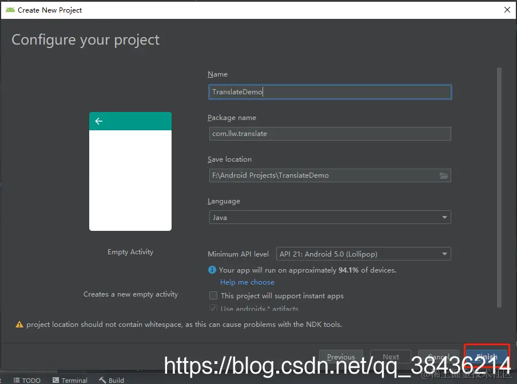Click the back arrow in activity preview
Image resolution: width=517 pixels, height=384 pixels.
pyautogui.click(x=98, y=121)
